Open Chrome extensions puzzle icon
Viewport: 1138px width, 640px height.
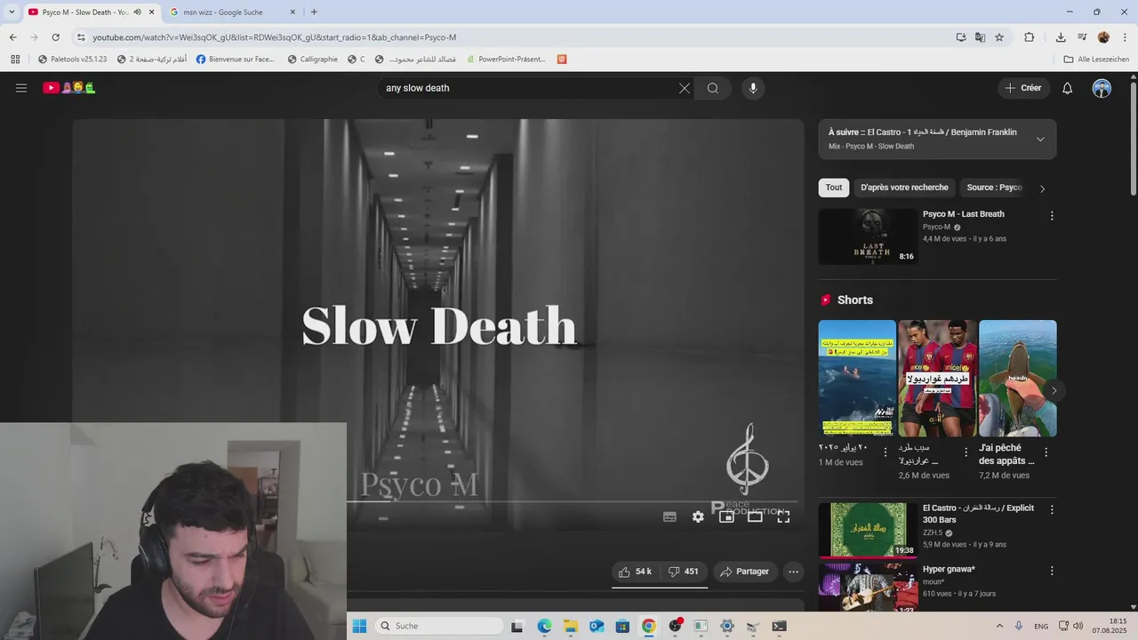(1030, 37)
